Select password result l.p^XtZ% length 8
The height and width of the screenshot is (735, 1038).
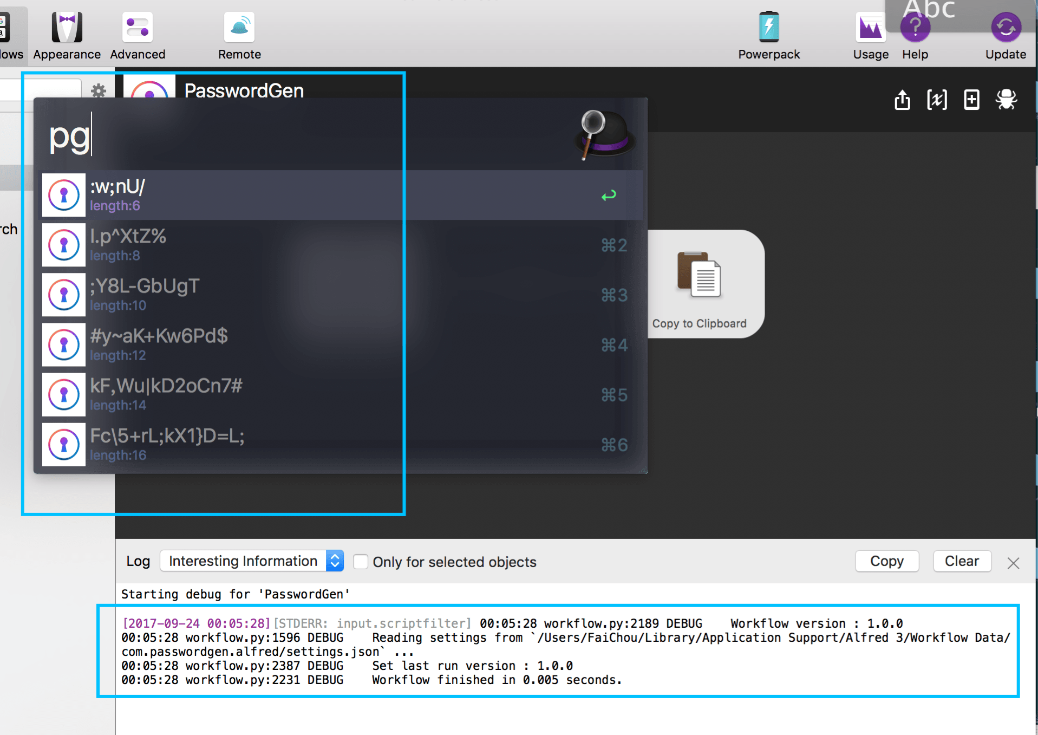(342, 245)
